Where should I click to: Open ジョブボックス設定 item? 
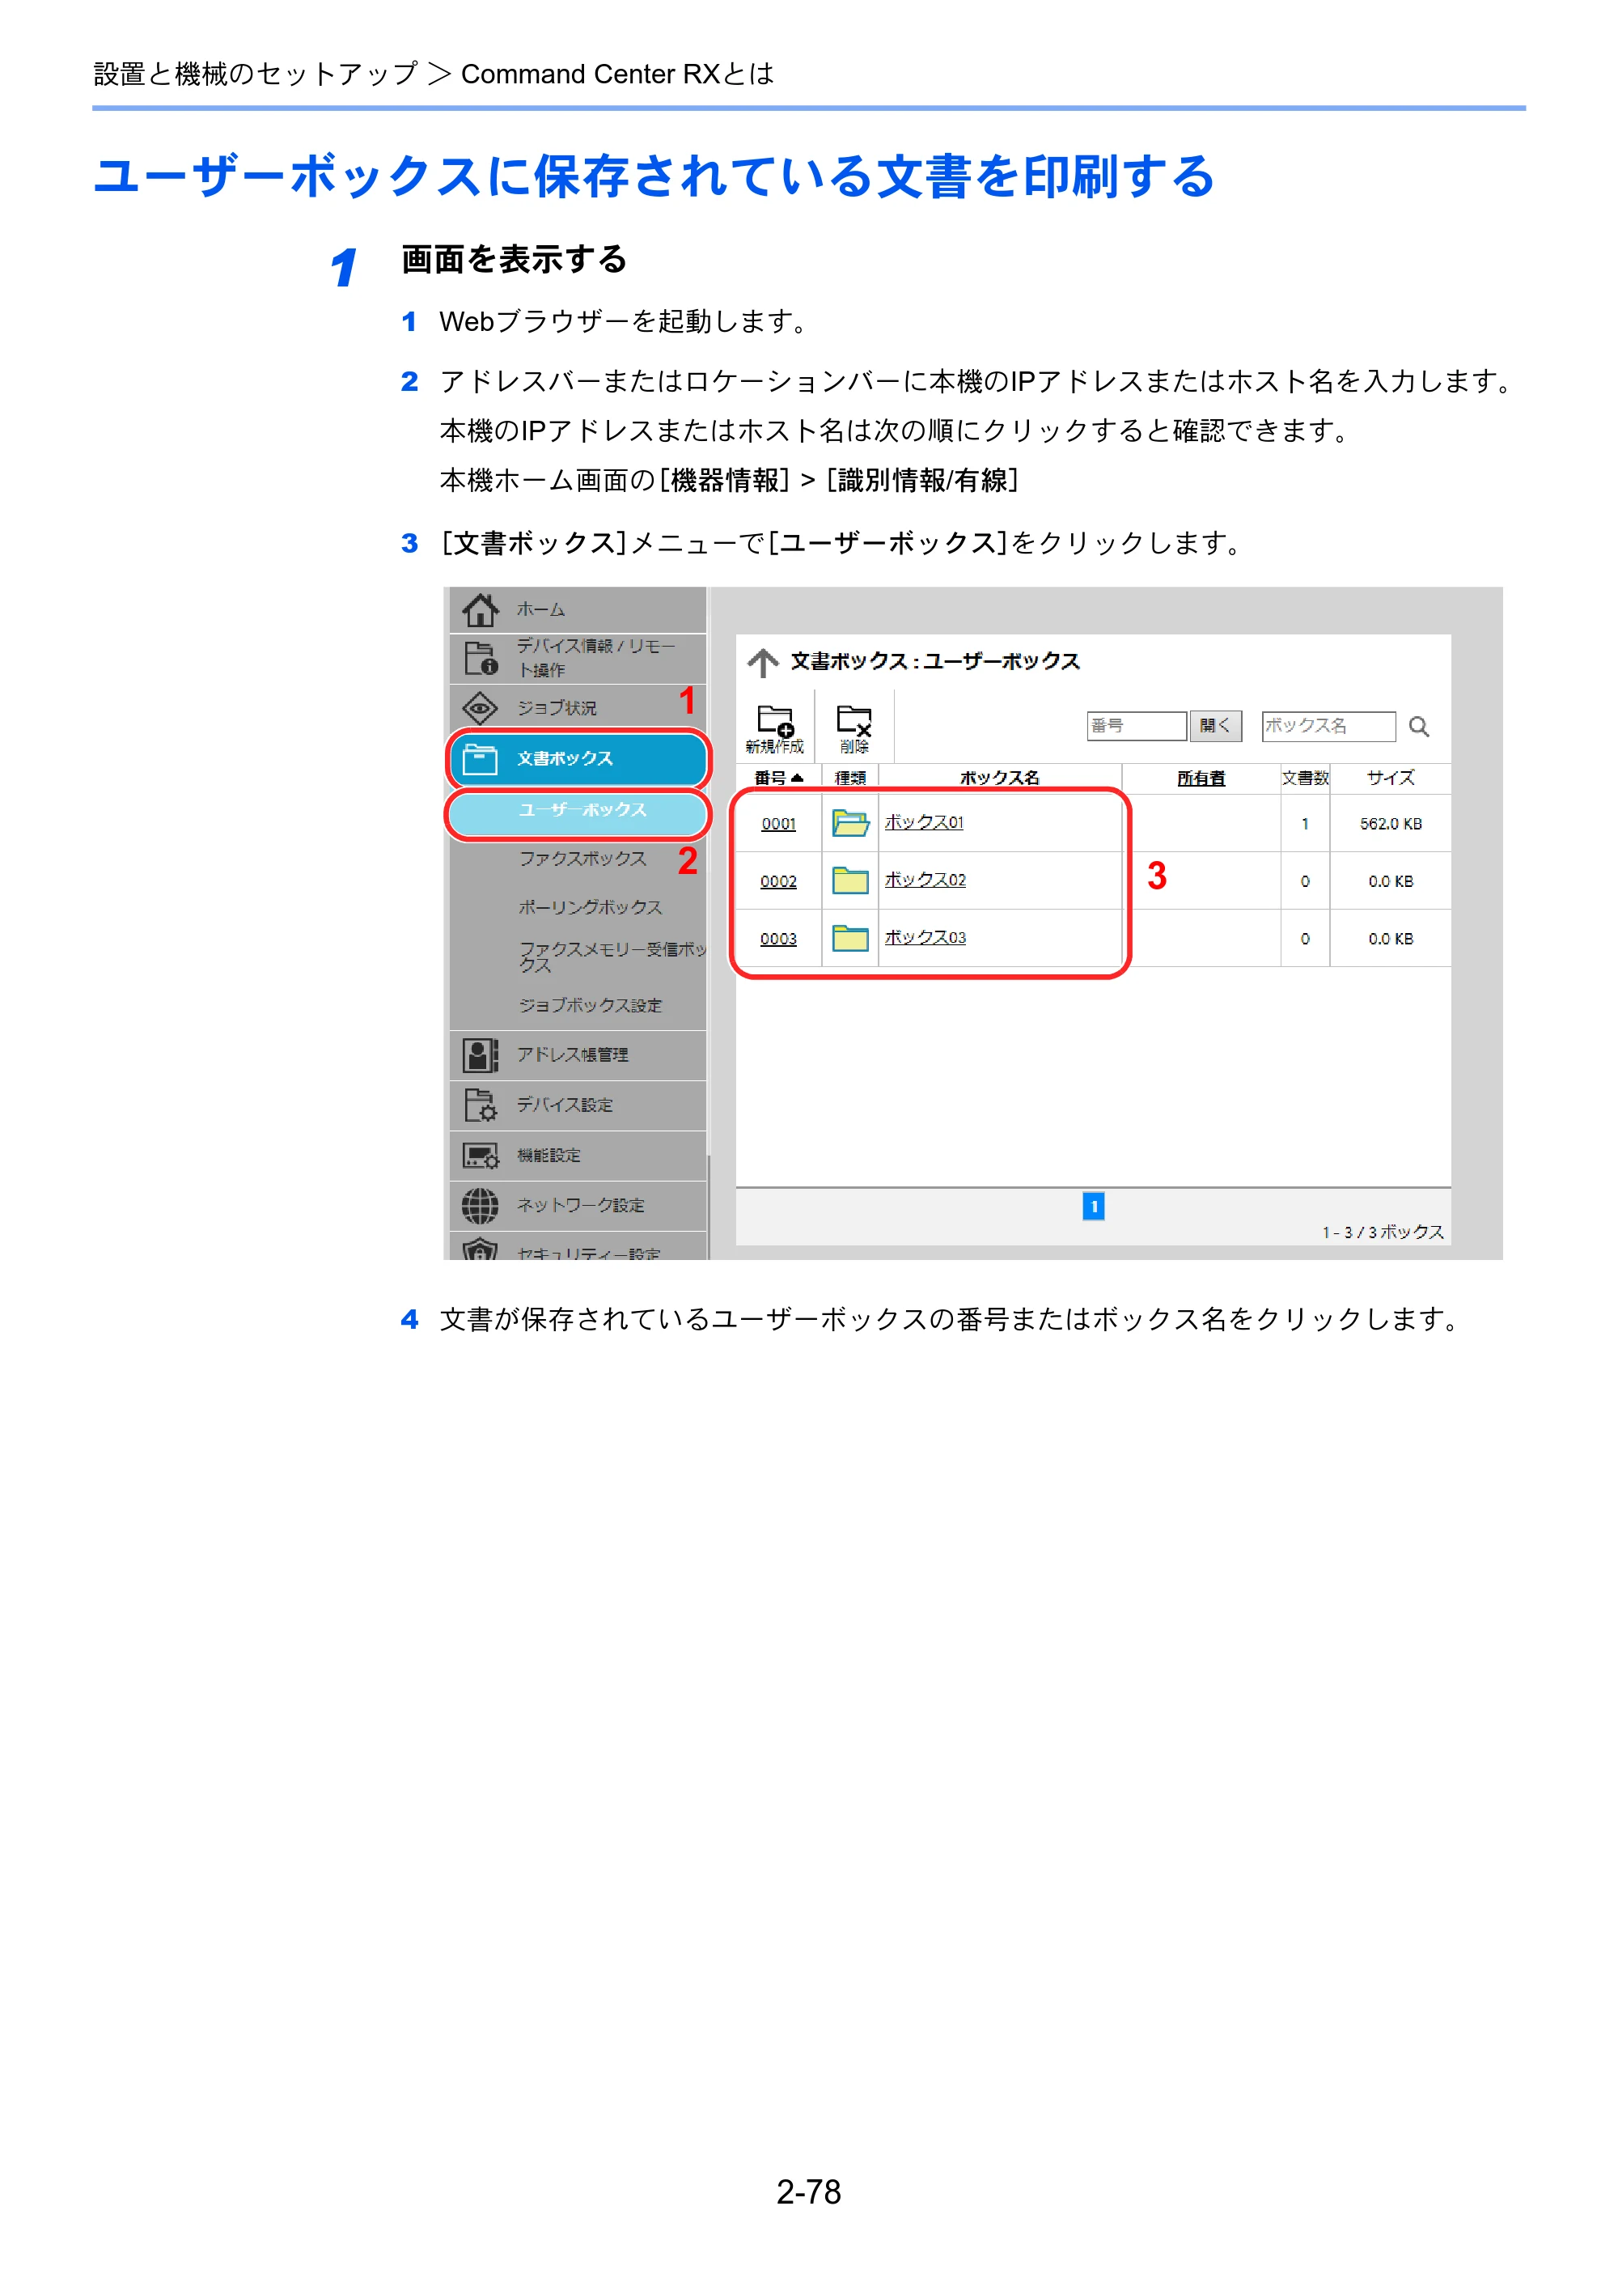click(591, 1006)
